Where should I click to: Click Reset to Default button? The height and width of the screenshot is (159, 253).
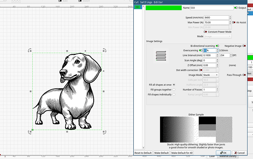(x=143, y=153)
